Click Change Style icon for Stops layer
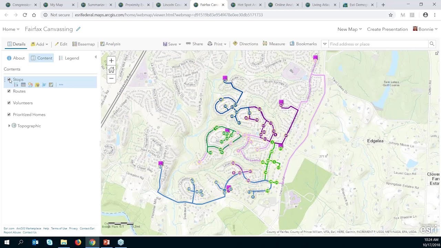Screen dimensions: 441x248 30,85
